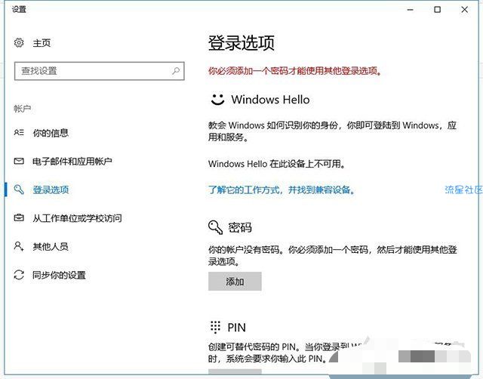Click the PIN heading text
This screenshot has height=379, width=483.
click(x=236, y=327)
